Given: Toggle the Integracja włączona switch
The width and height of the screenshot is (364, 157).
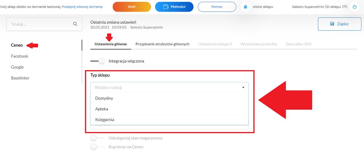Looking at the screenshot, I should 97,61.
